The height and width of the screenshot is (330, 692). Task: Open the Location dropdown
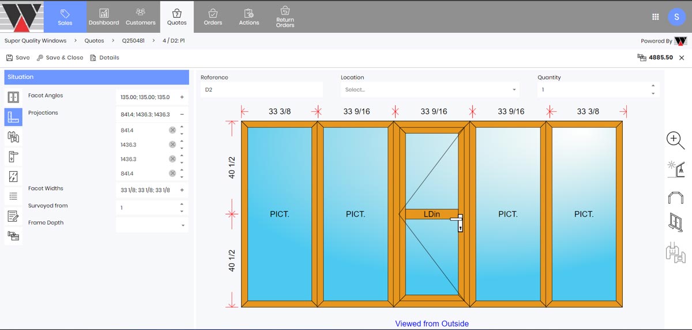point(430,90)
